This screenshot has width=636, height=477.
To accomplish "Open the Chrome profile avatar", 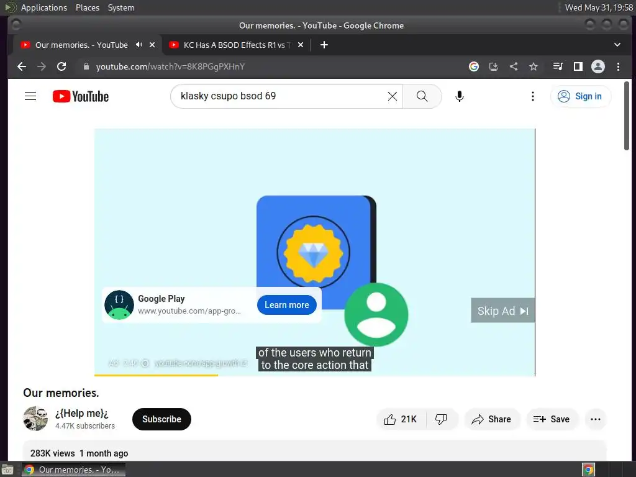I will point(598,66).
